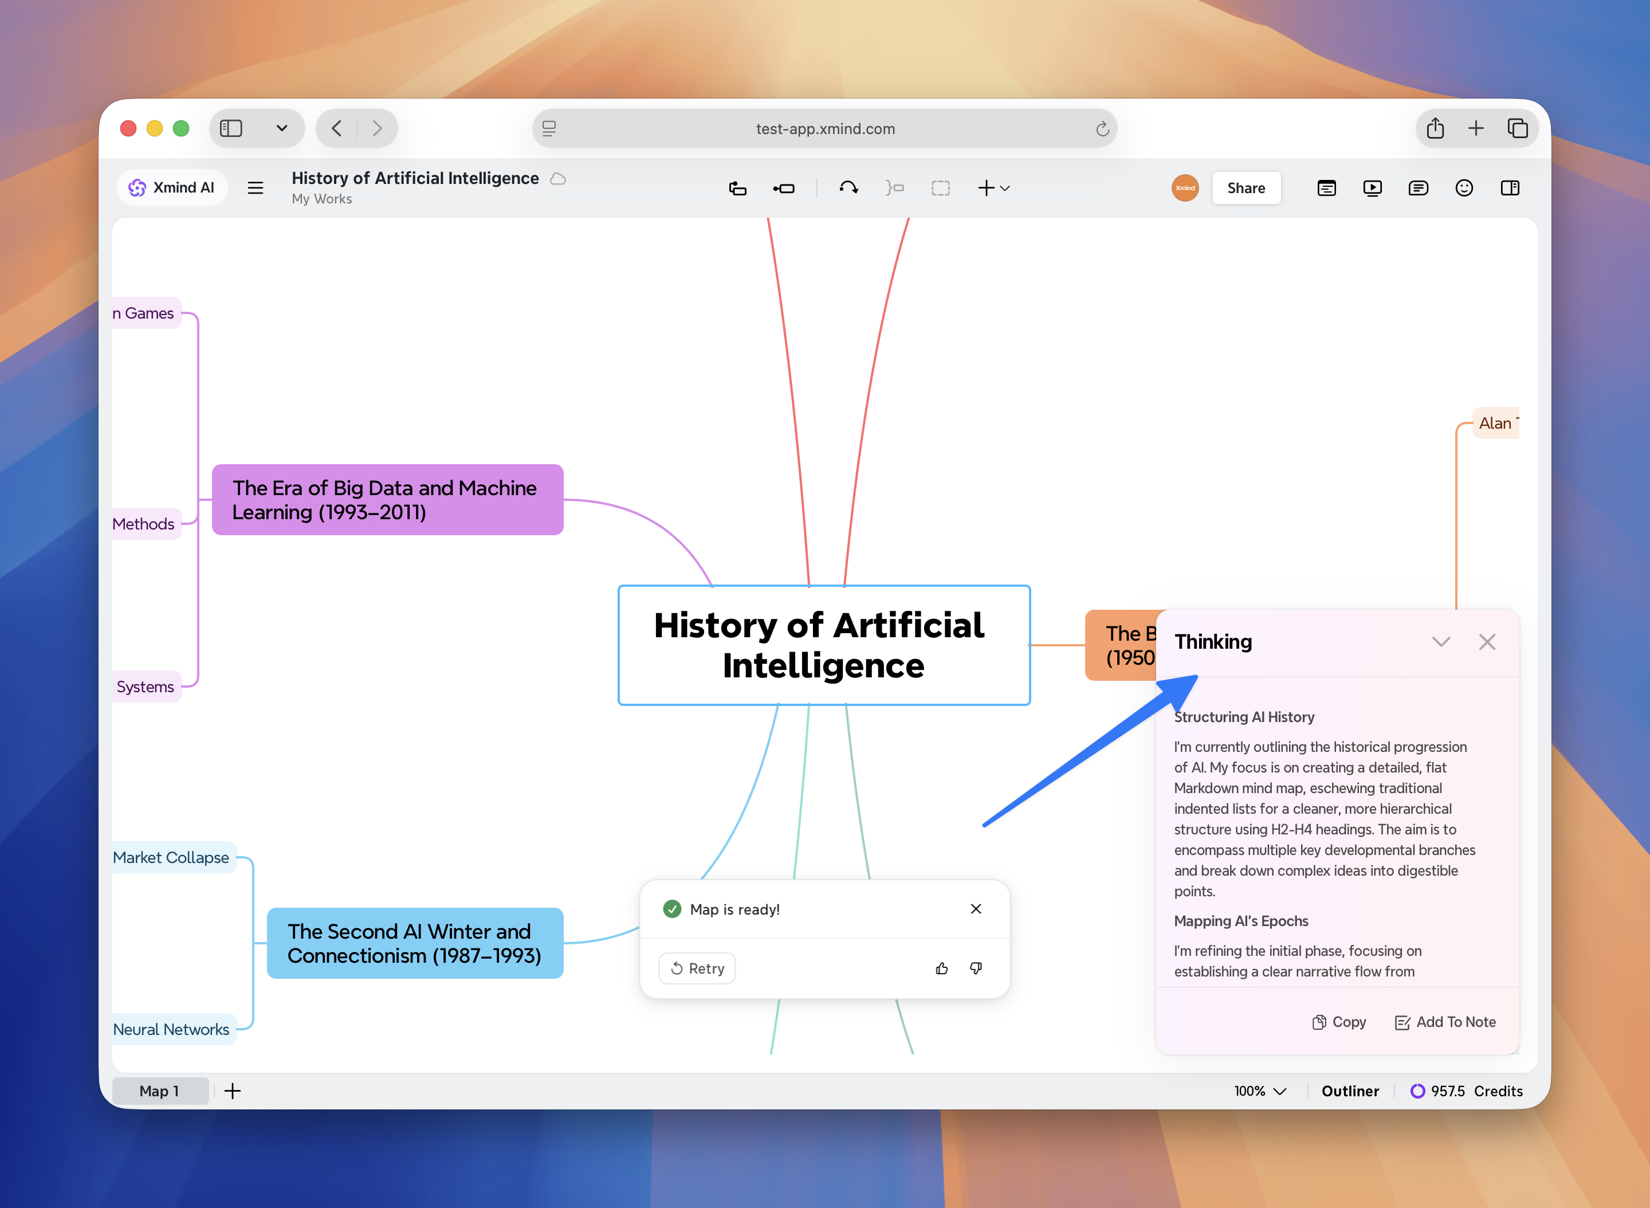Add a new sheet tab

click(233, 1091)
